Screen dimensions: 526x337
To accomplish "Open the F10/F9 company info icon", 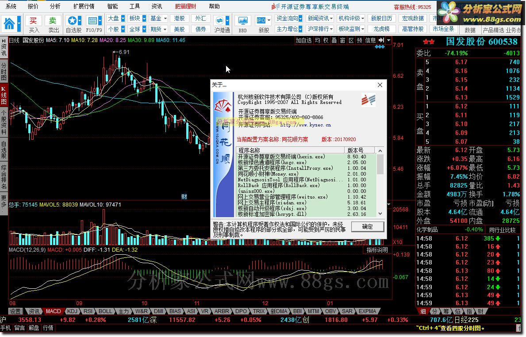I will pyautogui.click(x=92, y=21).
